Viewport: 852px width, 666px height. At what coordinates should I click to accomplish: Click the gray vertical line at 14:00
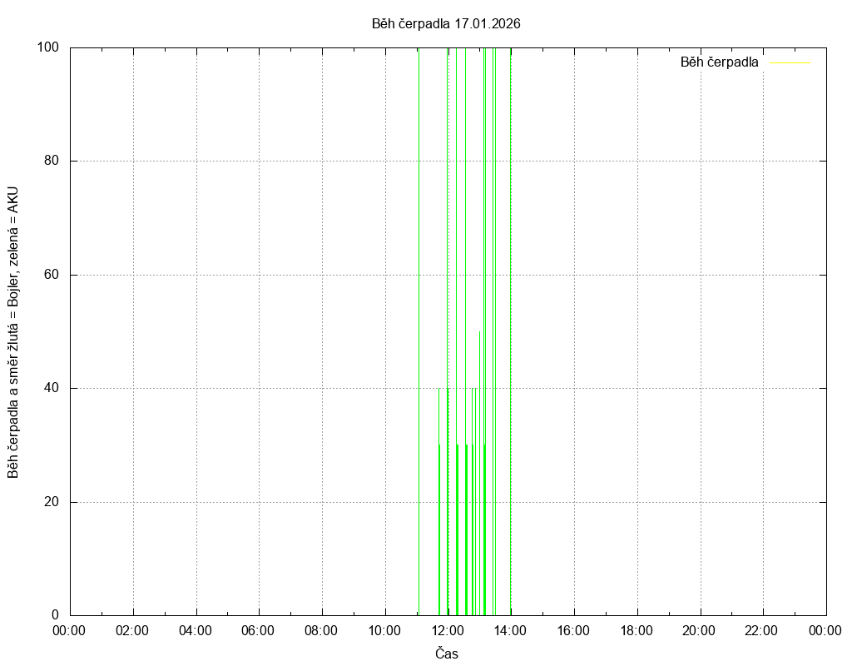pos(511,333)
